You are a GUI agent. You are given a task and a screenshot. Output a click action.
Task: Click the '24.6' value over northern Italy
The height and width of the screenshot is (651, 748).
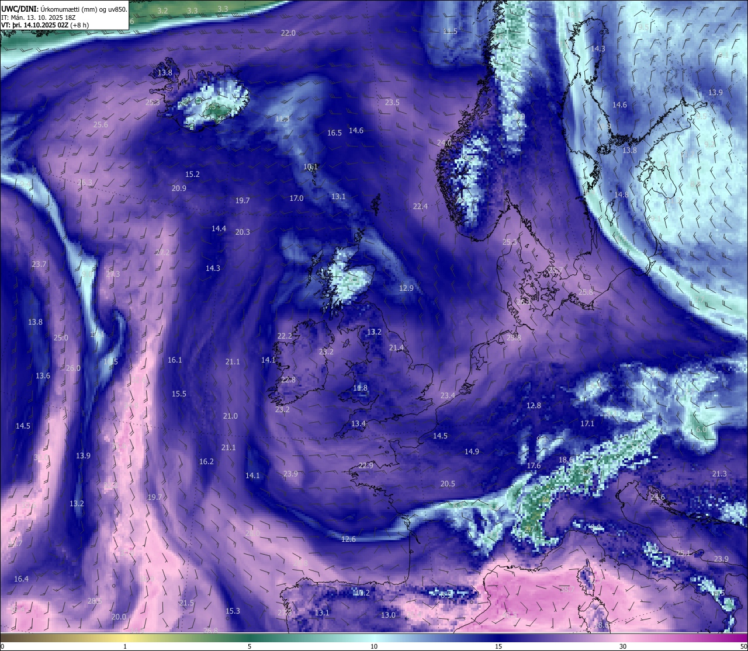pos(657,497)
